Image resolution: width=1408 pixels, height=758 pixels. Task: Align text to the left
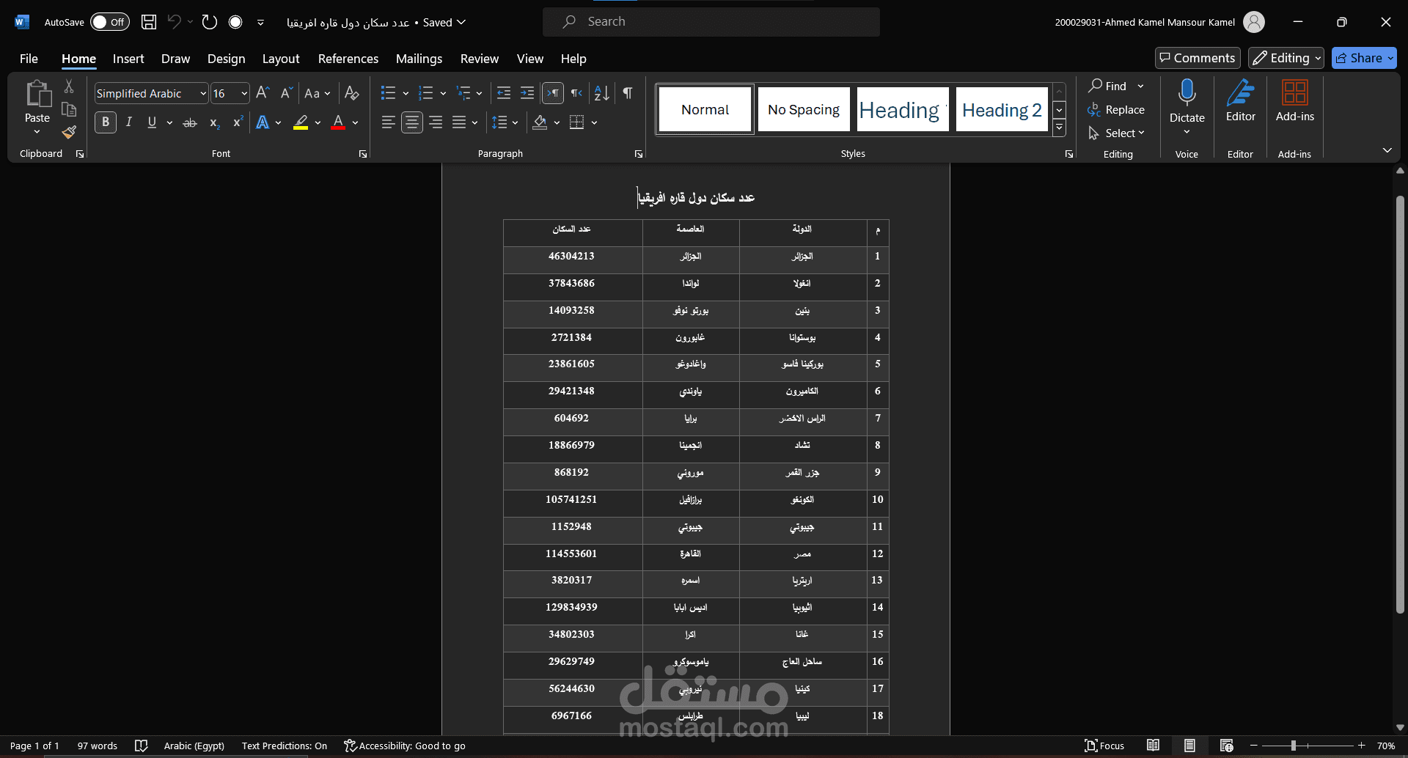click(389, 122)
